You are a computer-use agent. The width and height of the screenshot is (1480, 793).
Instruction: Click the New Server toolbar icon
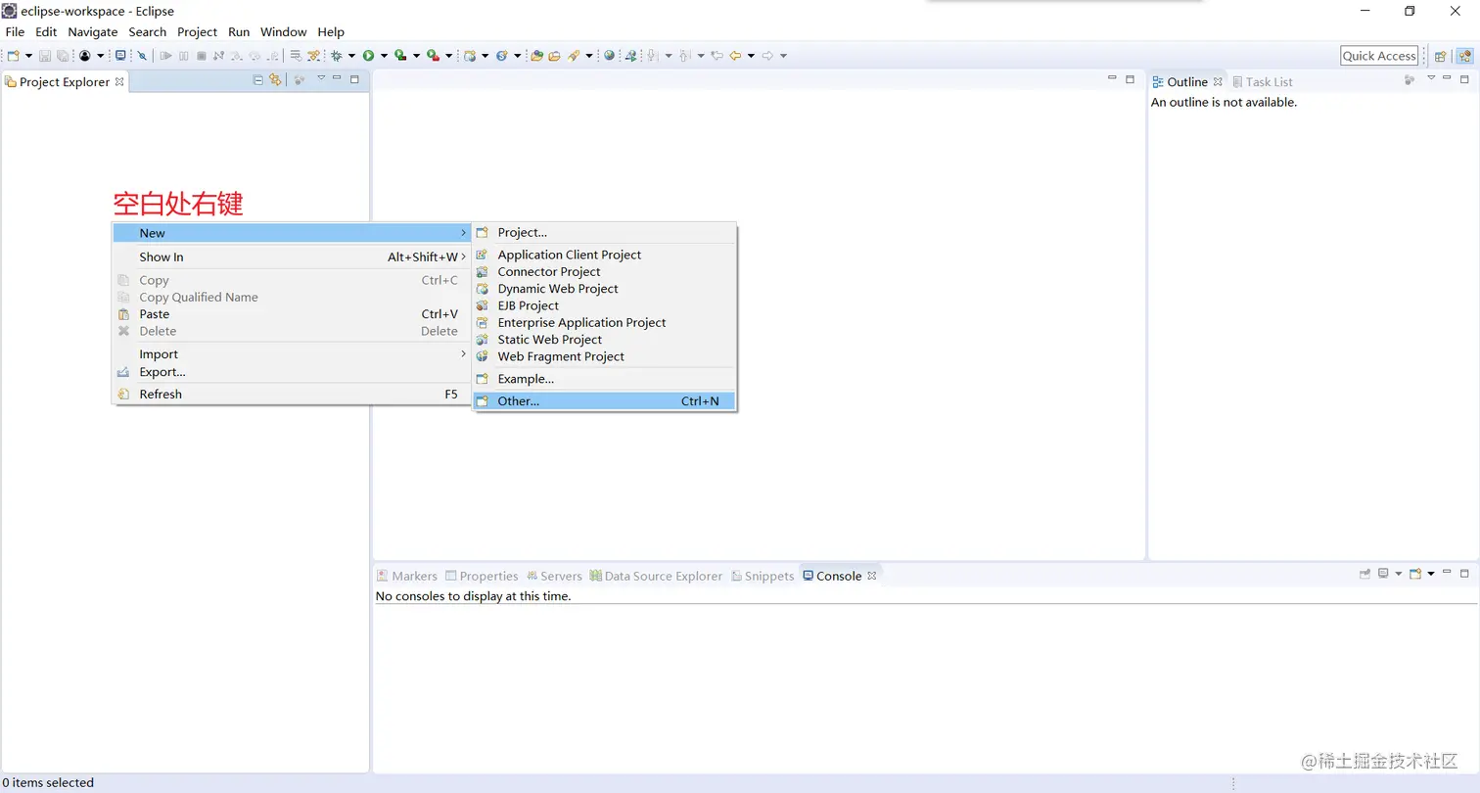click(468, 56)
